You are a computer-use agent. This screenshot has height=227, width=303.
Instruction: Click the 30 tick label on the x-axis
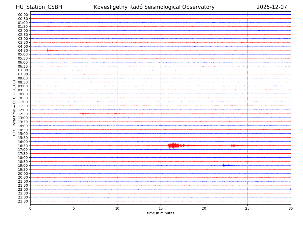[291, 209]
